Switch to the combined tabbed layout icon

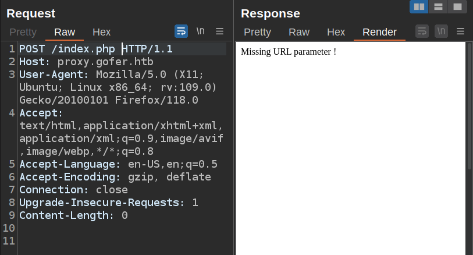(x=457, y=7)
